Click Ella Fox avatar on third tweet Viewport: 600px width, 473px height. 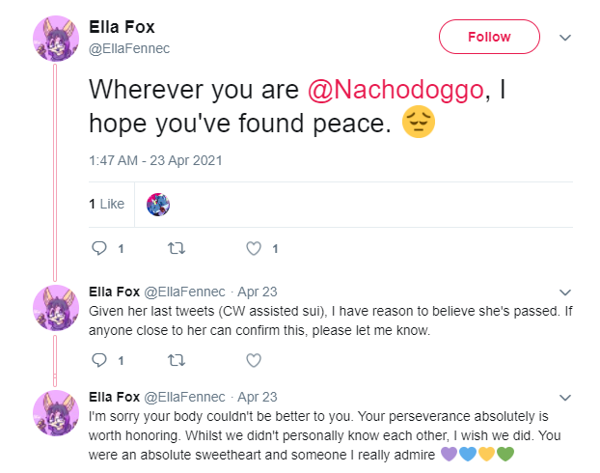pos(56,413)
